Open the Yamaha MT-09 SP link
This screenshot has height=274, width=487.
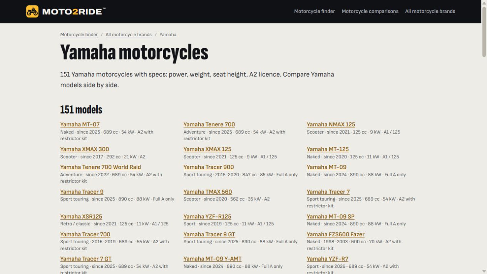330,217
